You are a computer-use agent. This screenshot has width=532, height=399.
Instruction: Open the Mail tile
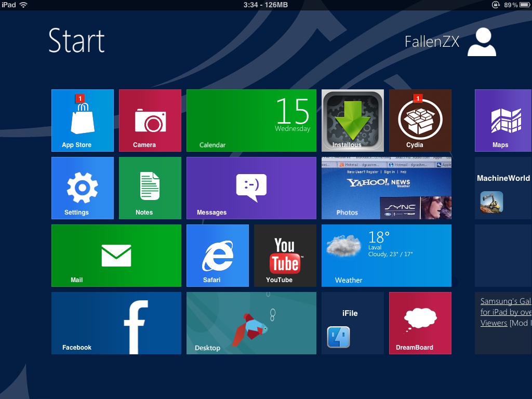116,256
